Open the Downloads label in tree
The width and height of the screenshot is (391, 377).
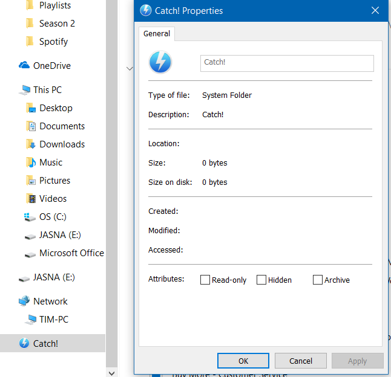pyautogui.click(x=62, y=144)
